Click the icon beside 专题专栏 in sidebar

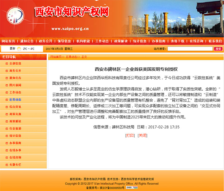(6, 165)
